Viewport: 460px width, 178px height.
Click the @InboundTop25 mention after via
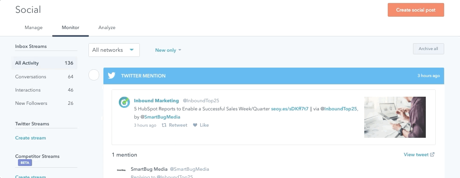(339, 109)
